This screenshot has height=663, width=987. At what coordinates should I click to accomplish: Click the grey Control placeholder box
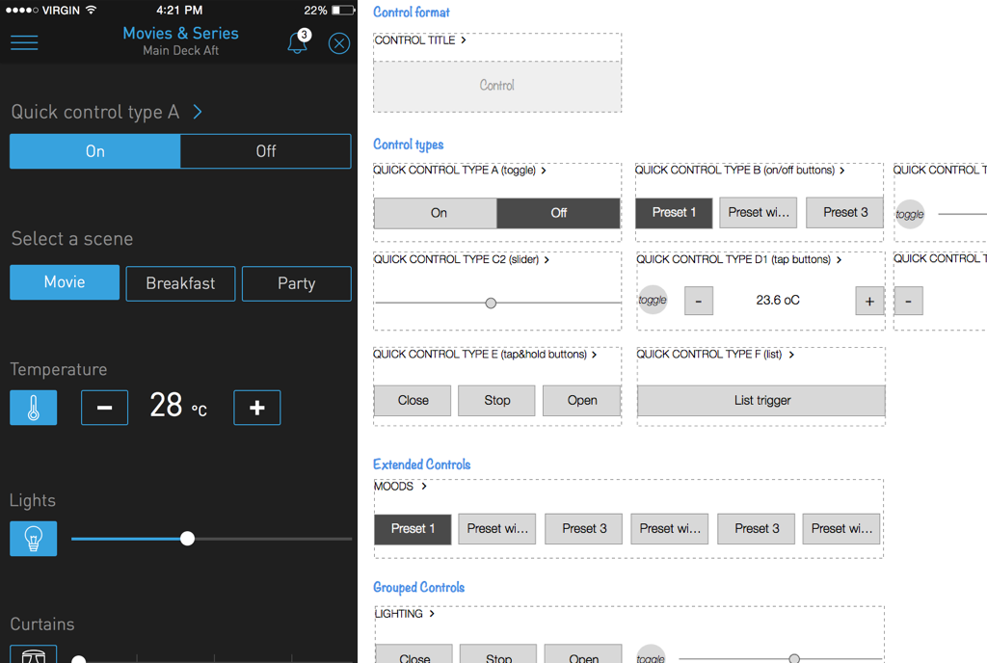click(497, 85)
